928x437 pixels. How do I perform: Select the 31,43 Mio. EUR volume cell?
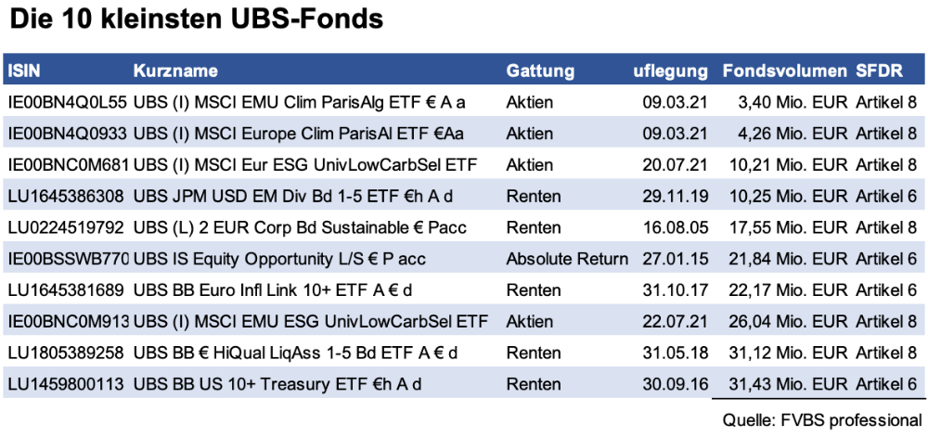pyautogui.click(x=794, y=384)
